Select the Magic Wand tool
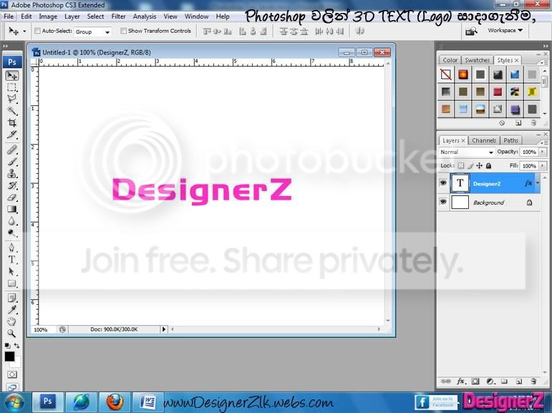The image size is (552, 413). (x=12, y=111)
